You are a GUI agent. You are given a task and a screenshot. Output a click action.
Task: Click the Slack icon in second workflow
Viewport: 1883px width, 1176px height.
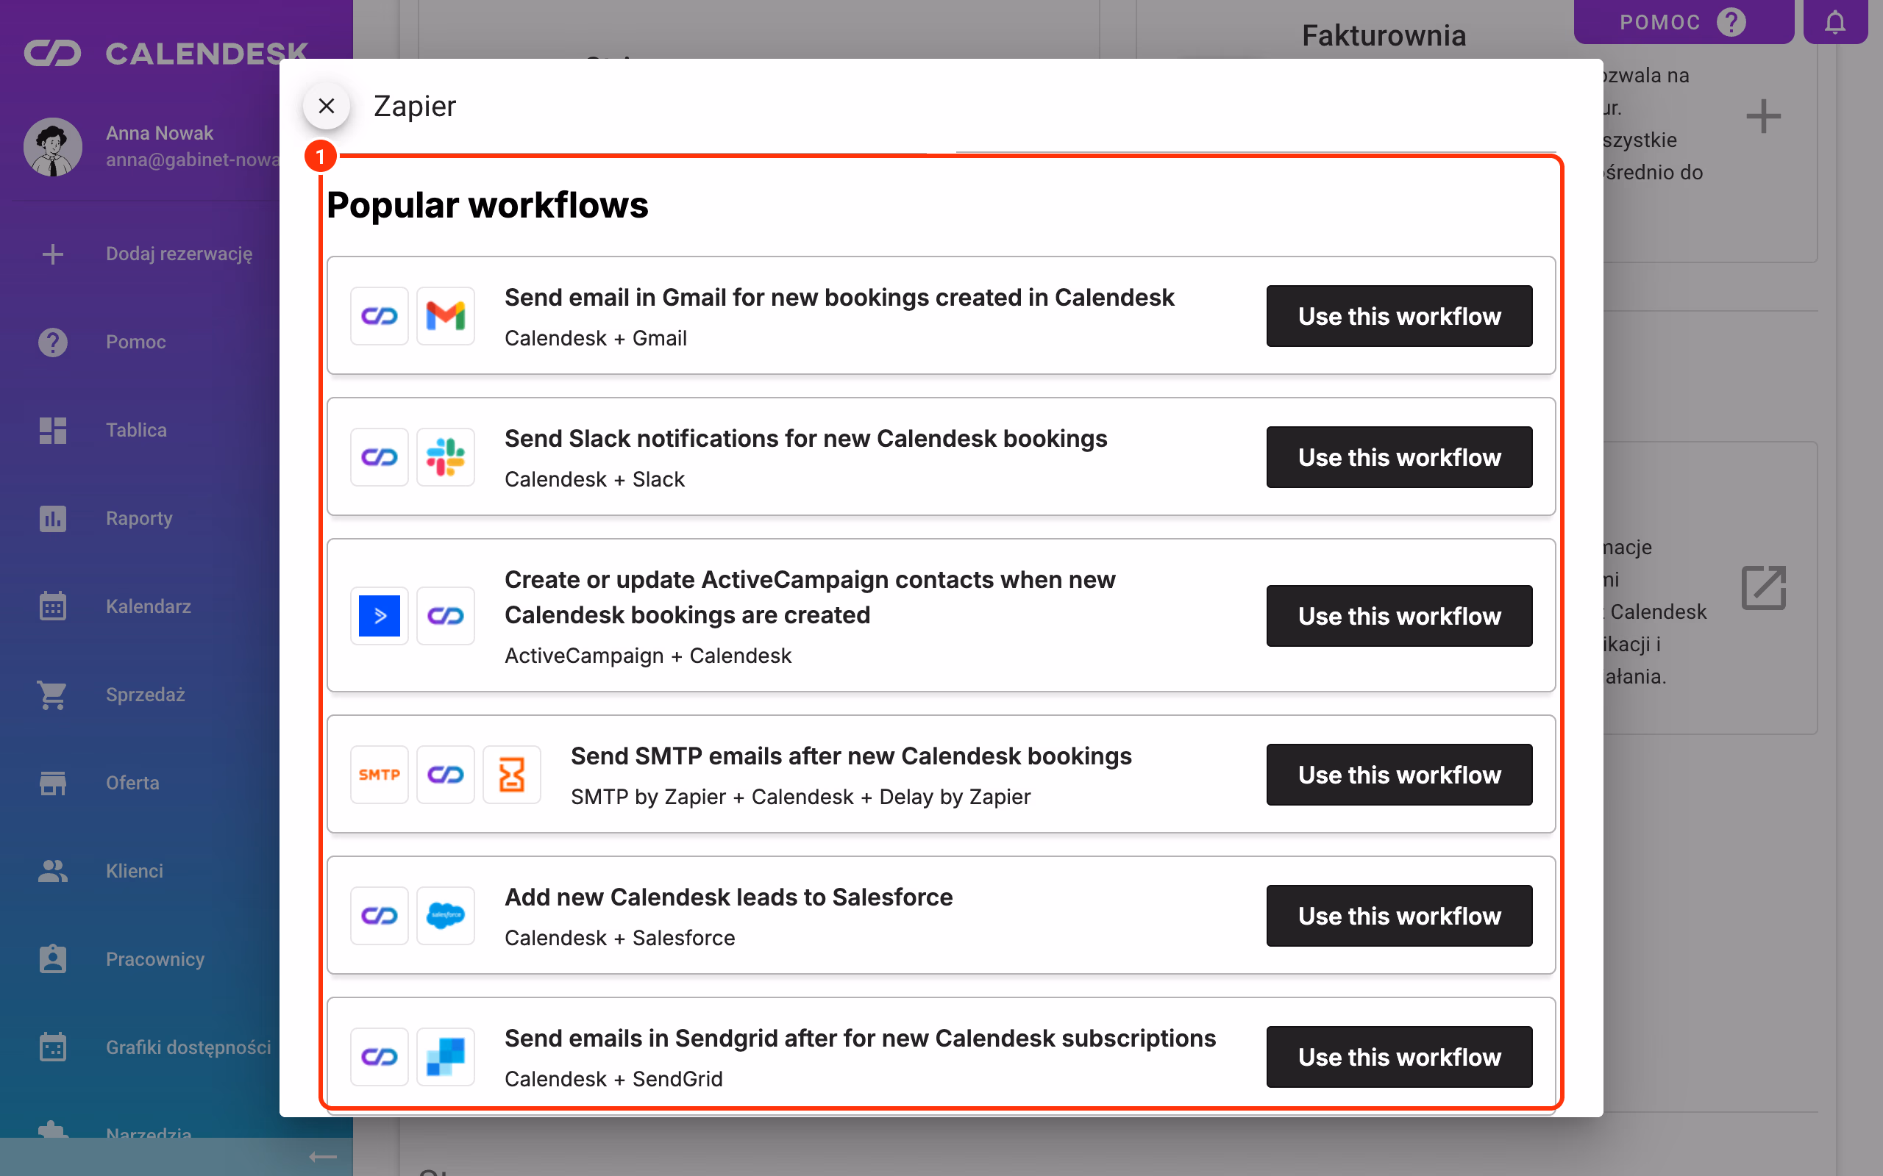[445, 456]
